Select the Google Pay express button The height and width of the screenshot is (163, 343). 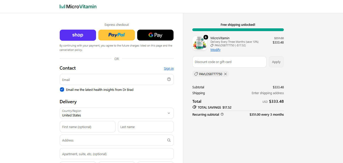click(x=155, y=35)
